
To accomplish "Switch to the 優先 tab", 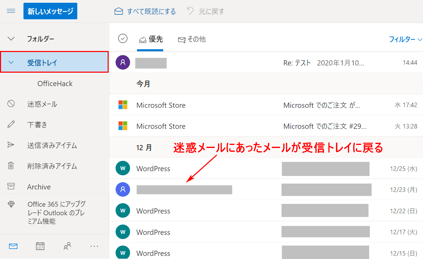I will click(x=151, y=39).
